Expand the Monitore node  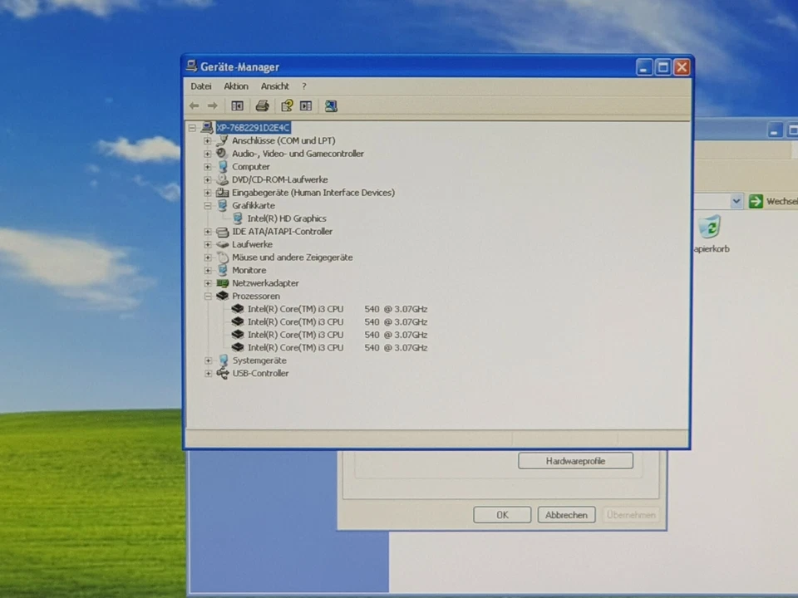tap(208, 270)
